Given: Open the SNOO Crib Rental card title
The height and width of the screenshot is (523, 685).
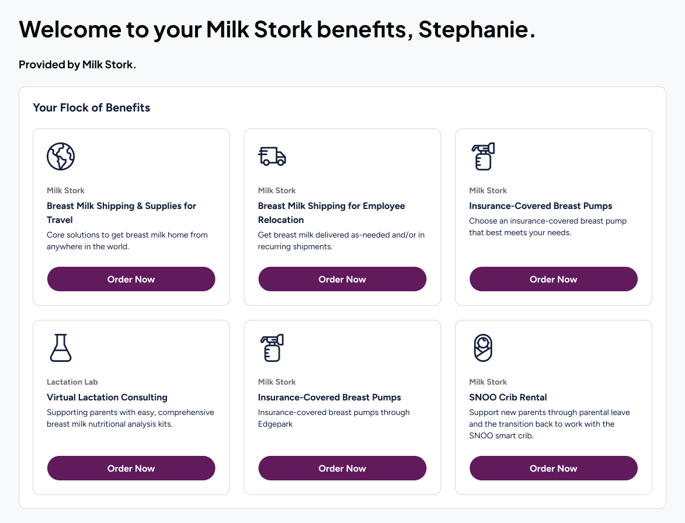Looking at the screenshot, I should pos(508,397).
